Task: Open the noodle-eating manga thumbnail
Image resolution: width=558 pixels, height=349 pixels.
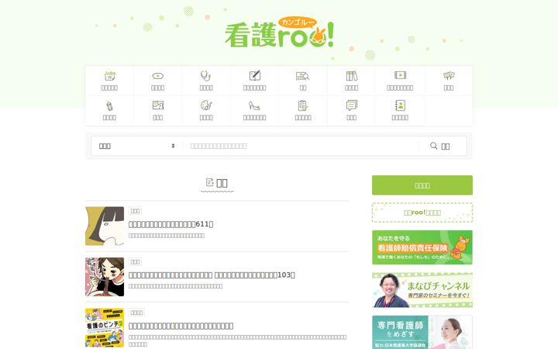Action: (x=105, y=277)
